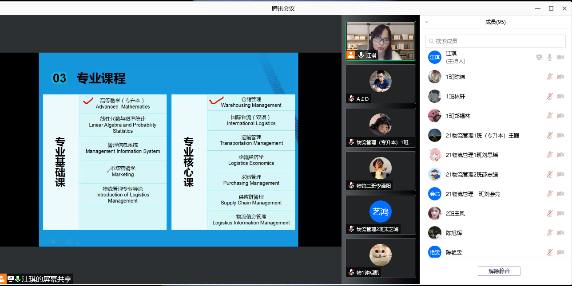Click the green mic icon on 江琪's video tile
This screenshot has height=286, width=572.
coord(361,55)
